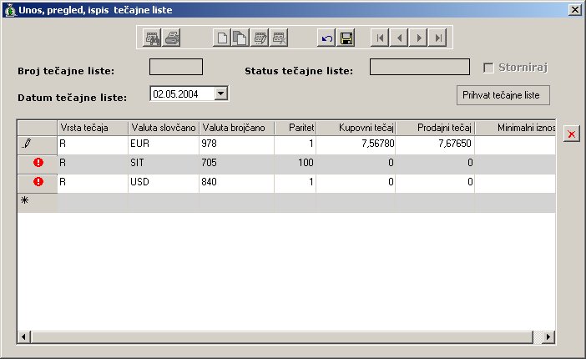Click Broj tečajne liste input field
This screenshot has width=586, height=359.
(176, 67)
